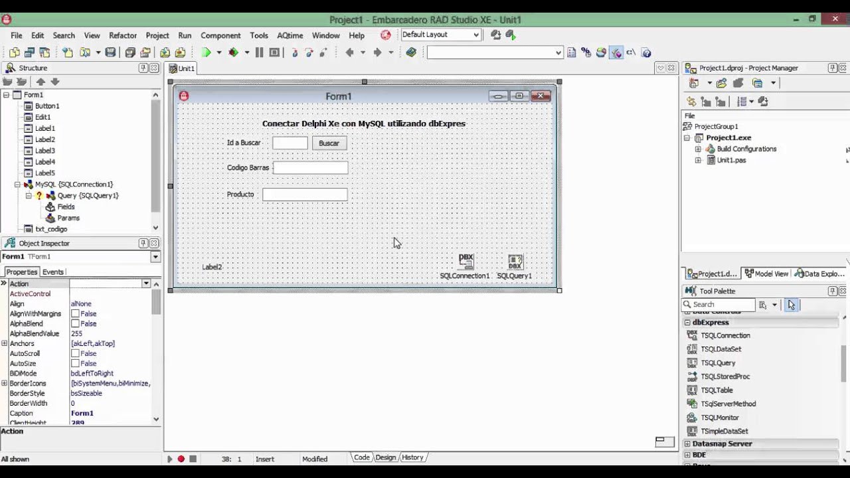Image resolution: width=850 pixels, height=478 pixels.
Task: Click the Back navigation arrow icon
Action: click(x=349, y=52)
